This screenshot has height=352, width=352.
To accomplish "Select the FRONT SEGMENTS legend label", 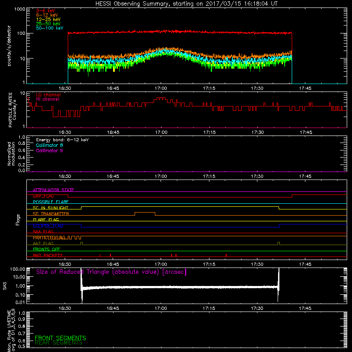I will point(60,338).
